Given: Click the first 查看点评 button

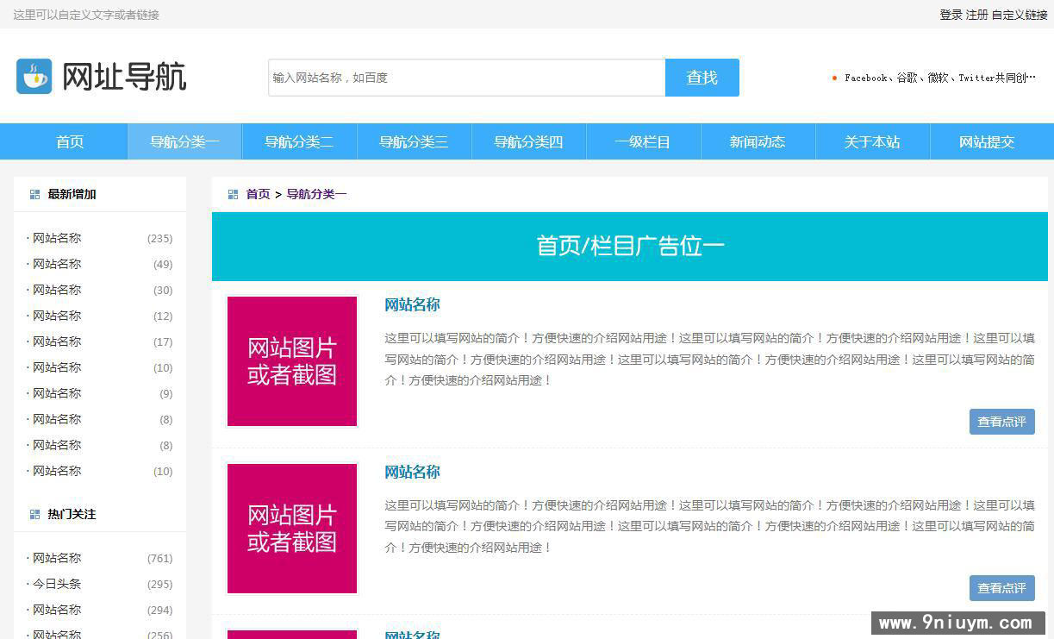Looking at the screenshot, I should coord(1001,422).
